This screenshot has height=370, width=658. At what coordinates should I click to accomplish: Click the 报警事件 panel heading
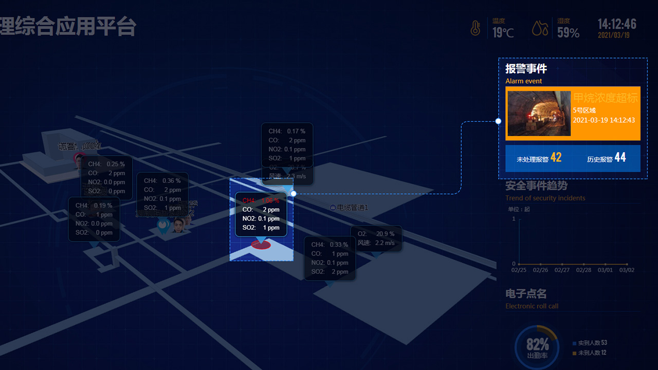[x=526, y=69]
